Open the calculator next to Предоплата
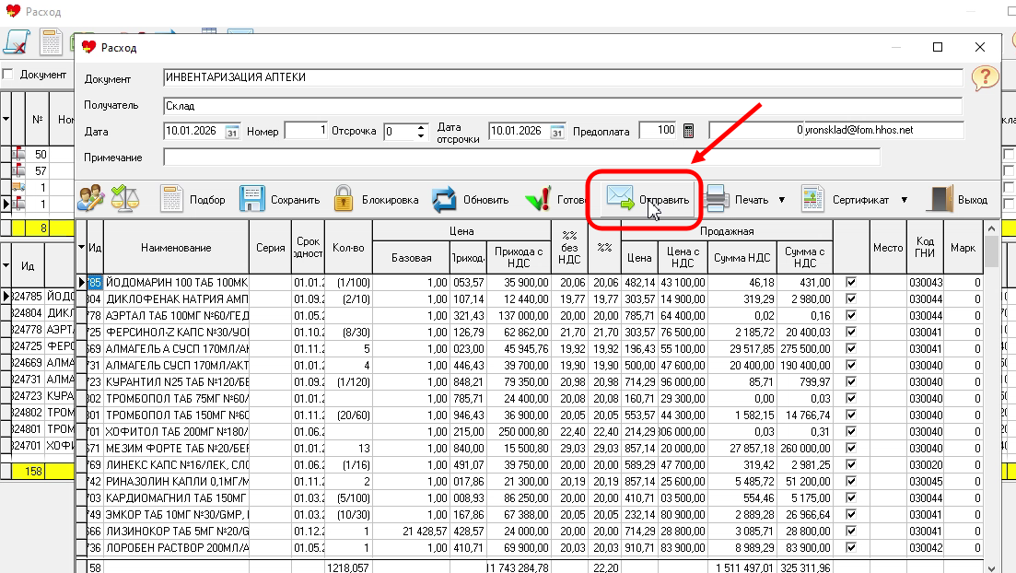The image size is (1016, 573). [688, 131]
